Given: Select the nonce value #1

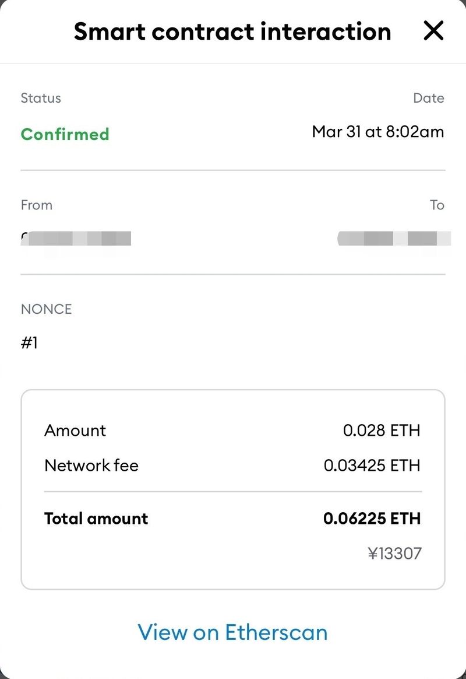Looking at the screenshot, I should [29, 342].
